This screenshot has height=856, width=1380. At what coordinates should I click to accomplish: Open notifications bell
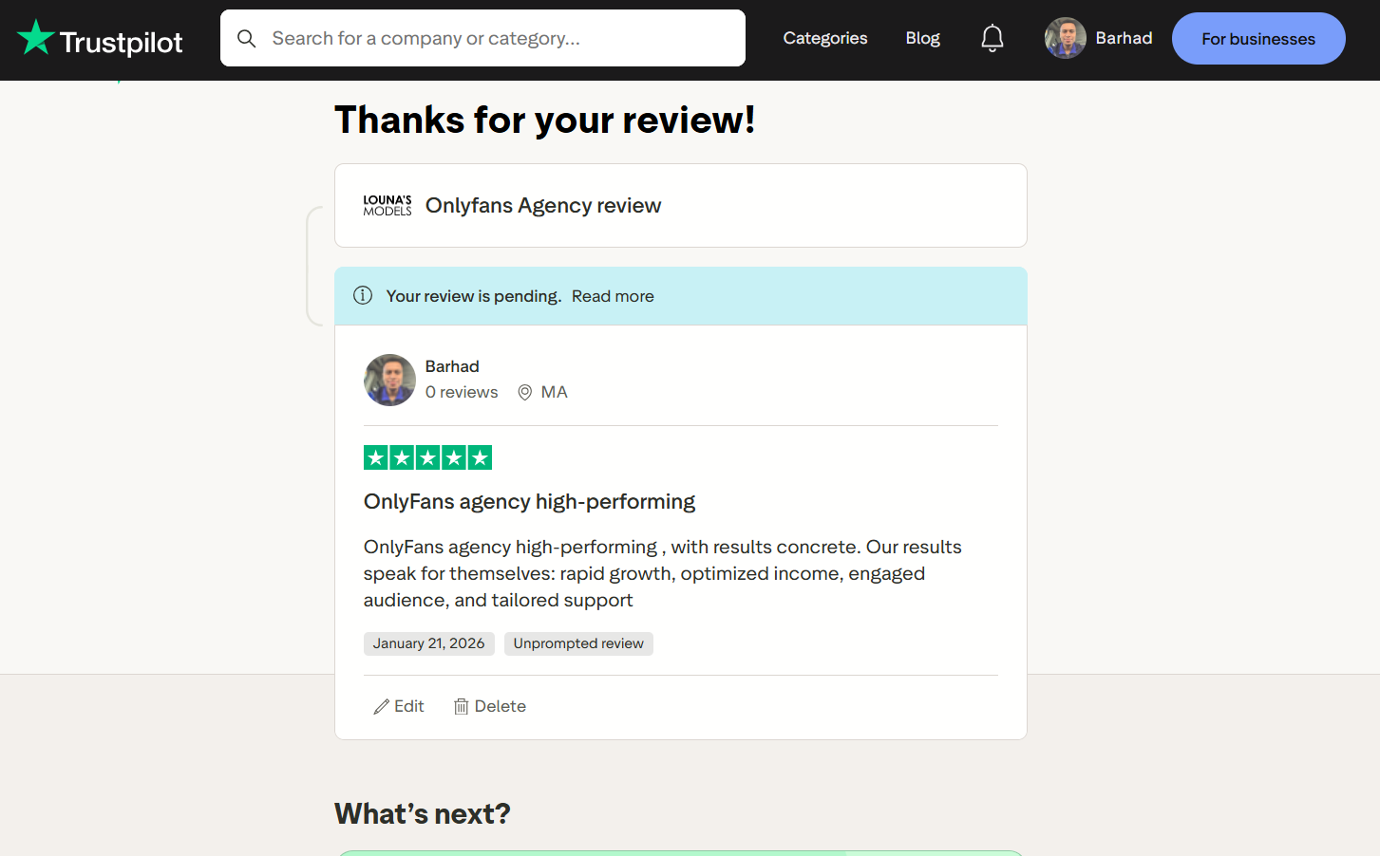point(992,38)
